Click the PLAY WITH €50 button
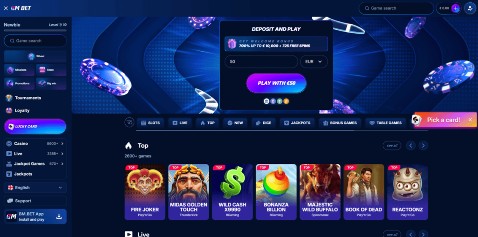This screenshot has width=478, height=237. 276,83
